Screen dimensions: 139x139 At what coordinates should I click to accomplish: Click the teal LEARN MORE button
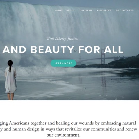[x=63, y=63]
